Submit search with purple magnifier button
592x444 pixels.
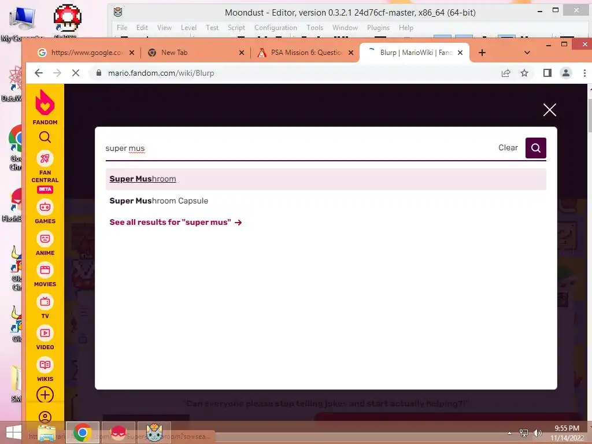tap(535, 147)
